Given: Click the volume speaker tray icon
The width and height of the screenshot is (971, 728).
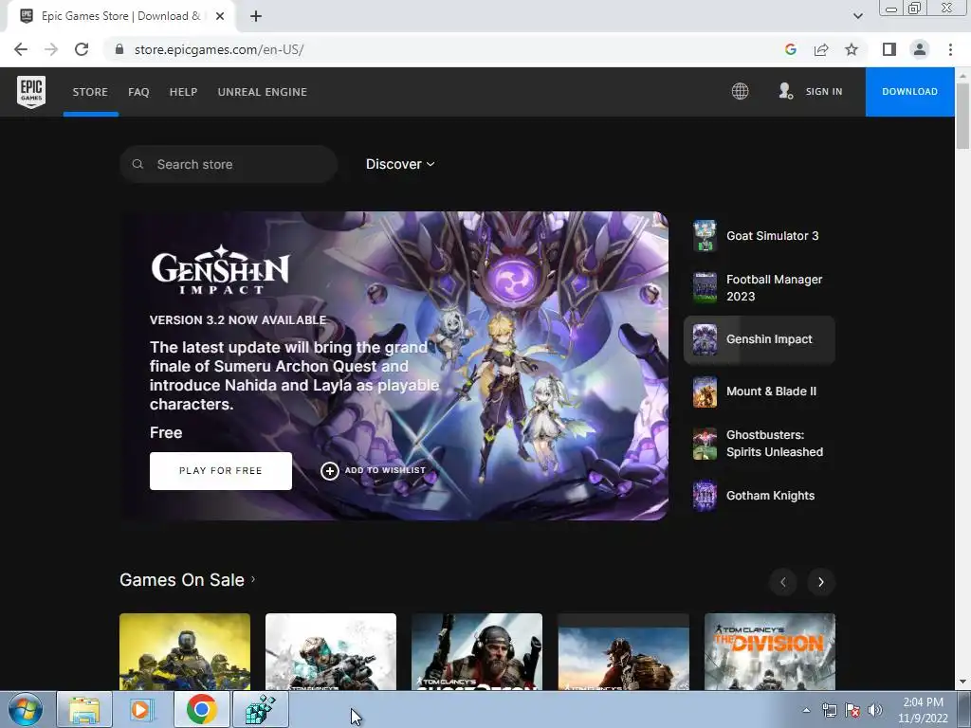Looking at the screenshot, I should click(875, 710).
